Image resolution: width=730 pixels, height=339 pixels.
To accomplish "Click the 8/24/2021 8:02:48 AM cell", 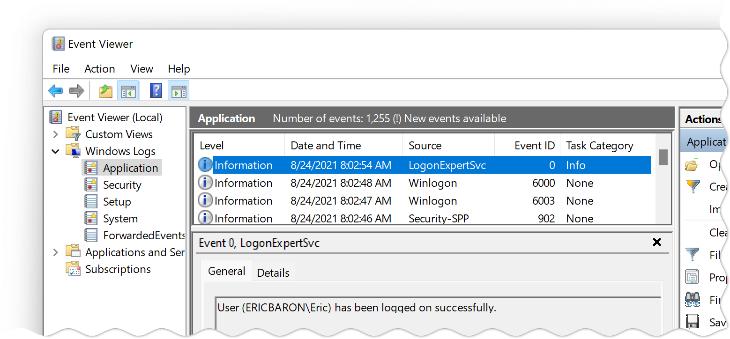I will point(341,183).
